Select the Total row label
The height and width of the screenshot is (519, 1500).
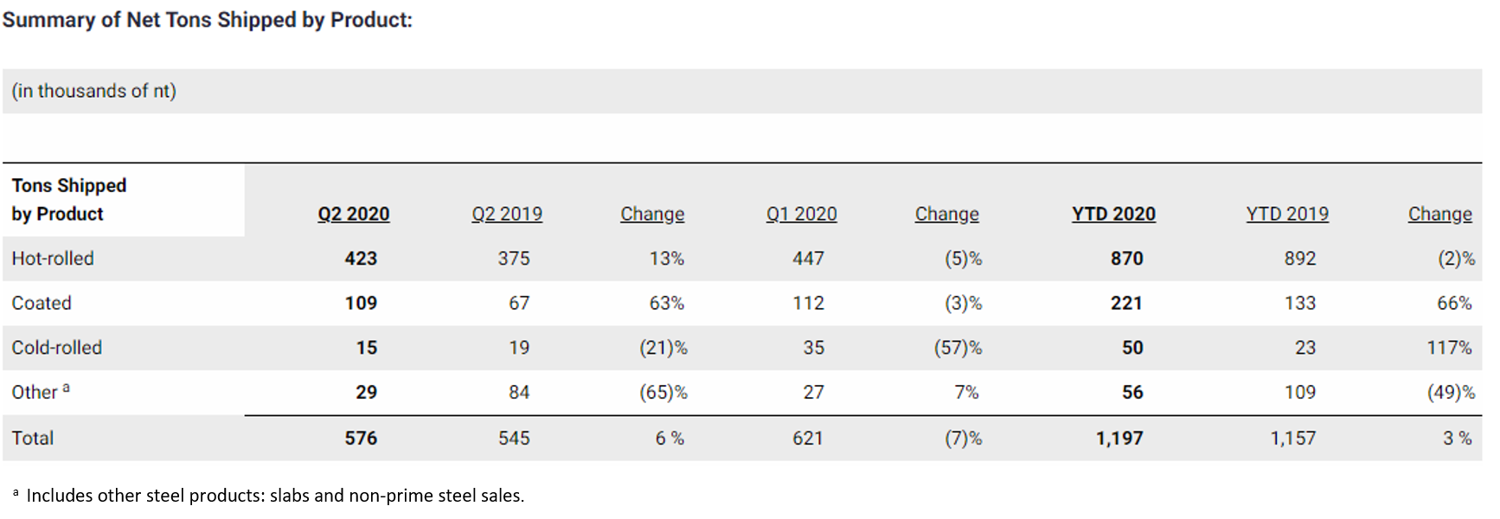[33, 438]
